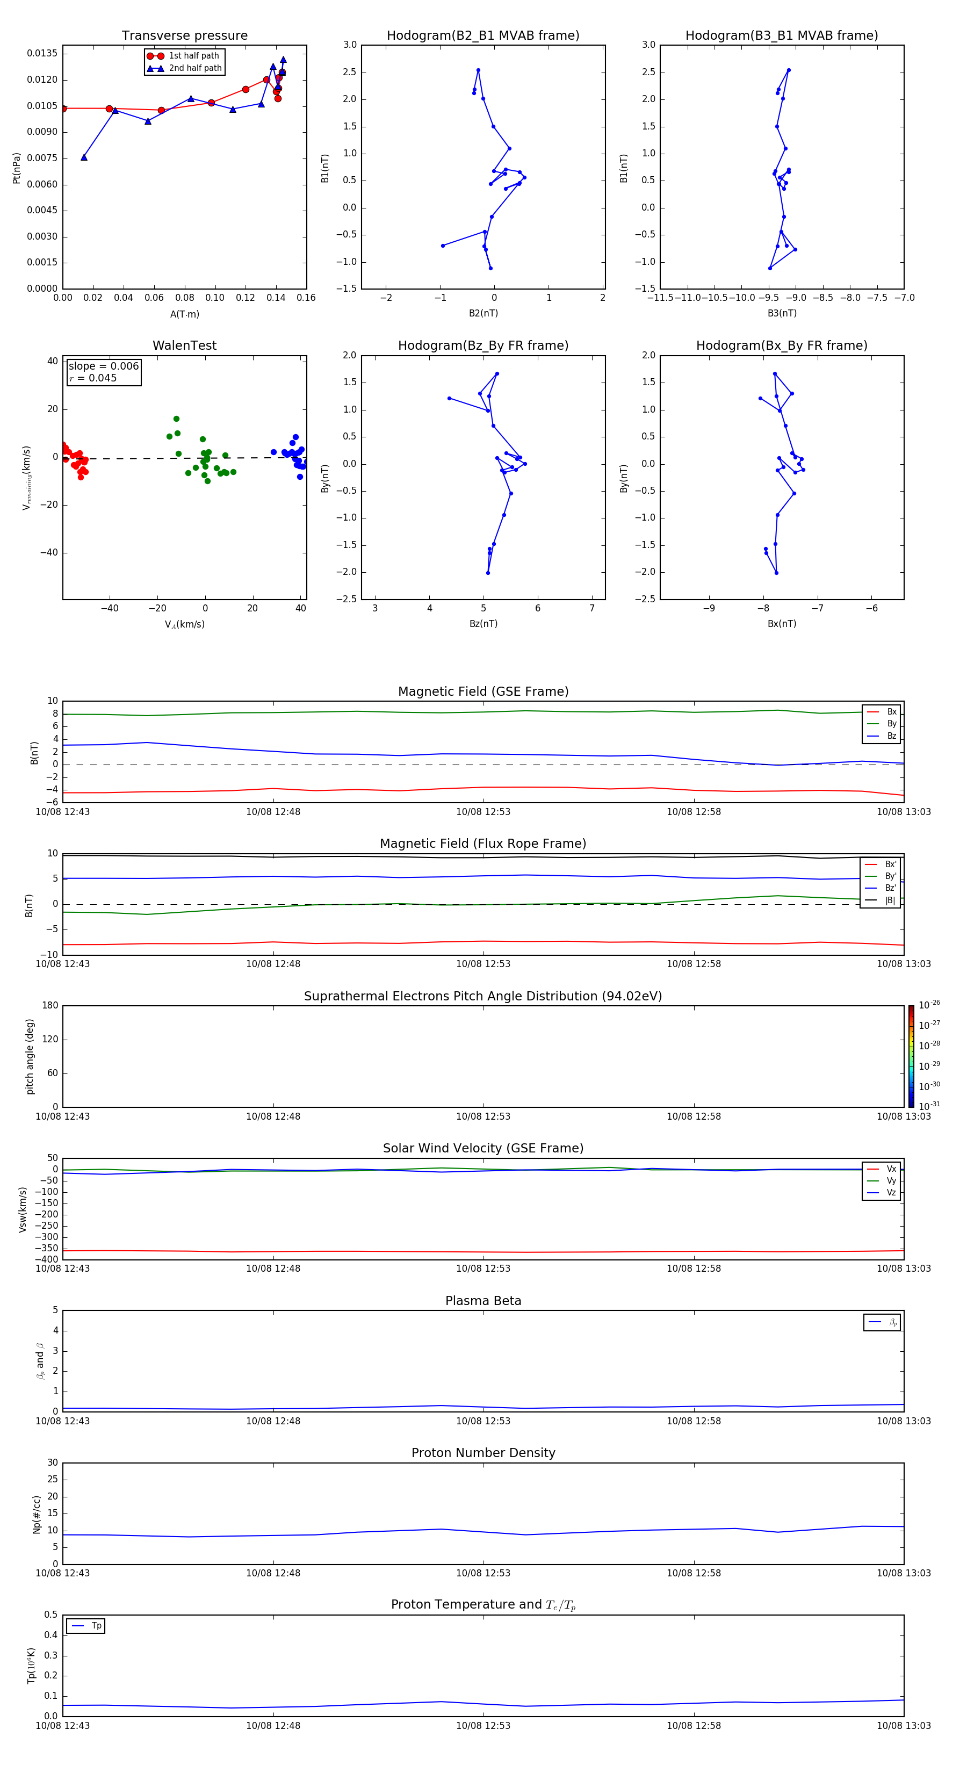Click the "r = 0.045" annotation
The width and height of the screenshot is (967, 1773).
93,378
